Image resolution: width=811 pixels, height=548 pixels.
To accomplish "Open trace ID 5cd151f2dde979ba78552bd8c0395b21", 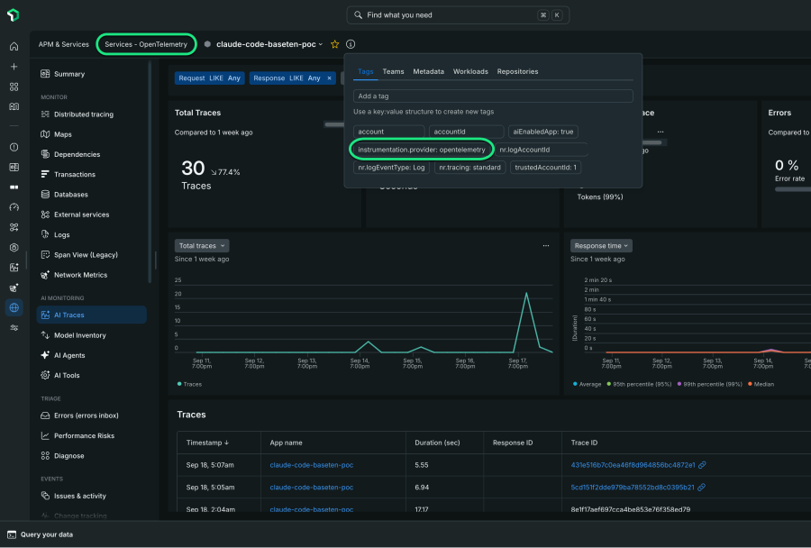I will point(632,488).
